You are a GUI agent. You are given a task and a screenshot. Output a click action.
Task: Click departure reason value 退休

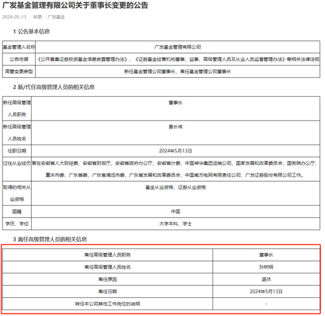[266, 280]
